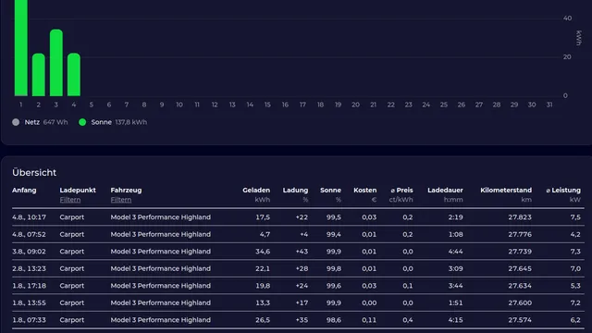Click the 647 Wh Netz total
Image resolution: width=592 pixels, height=333 pixels.
click(x=55, y=122)
